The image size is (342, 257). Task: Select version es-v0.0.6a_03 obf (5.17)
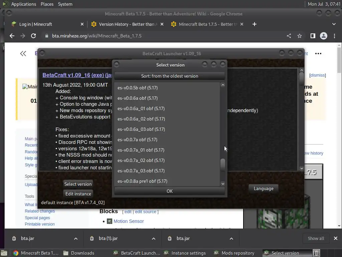[167, 129]
